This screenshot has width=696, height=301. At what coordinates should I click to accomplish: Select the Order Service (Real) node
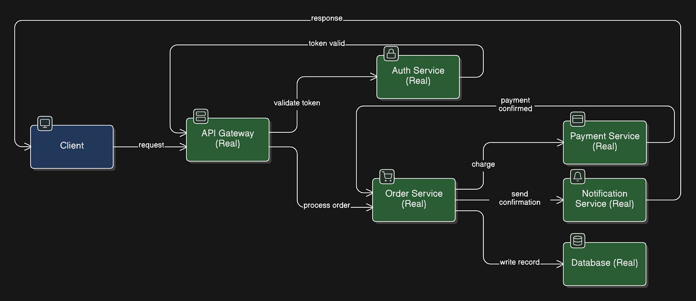[414, 200]
